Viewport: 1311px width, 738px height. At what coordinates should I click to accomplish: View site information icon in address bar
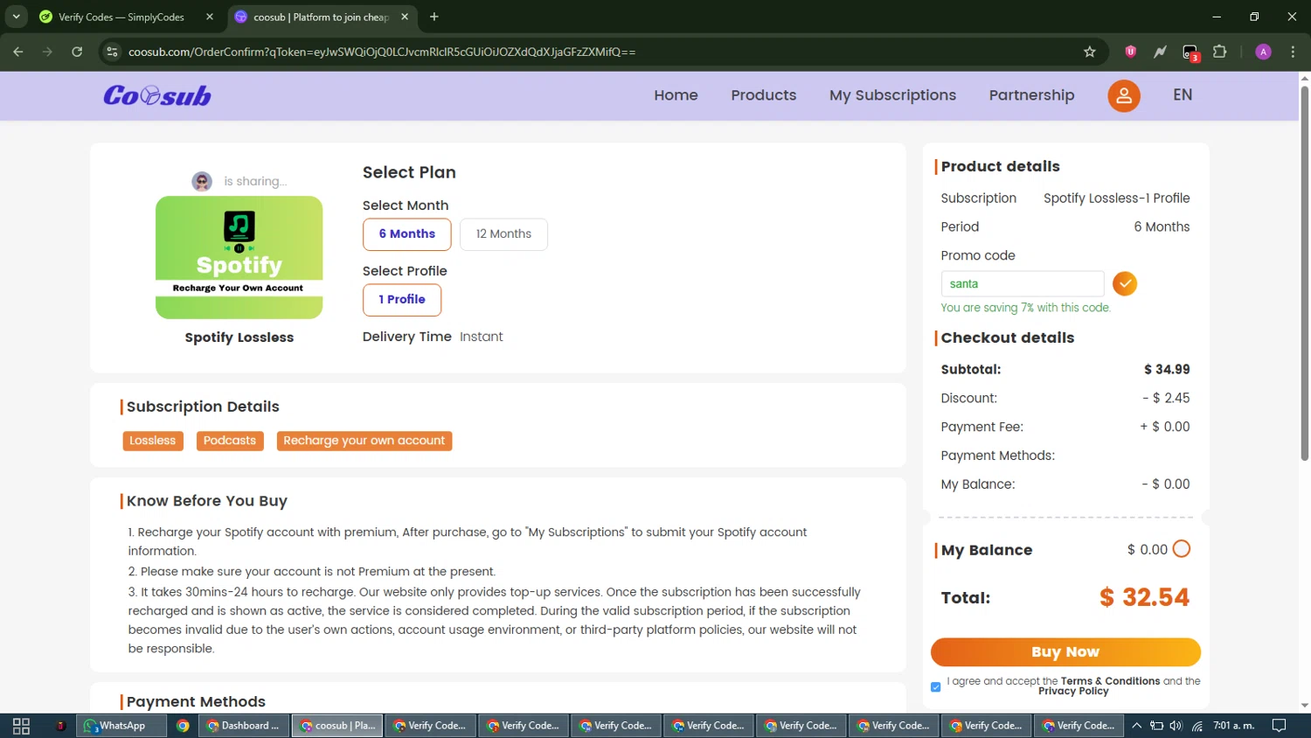point(112,52)
